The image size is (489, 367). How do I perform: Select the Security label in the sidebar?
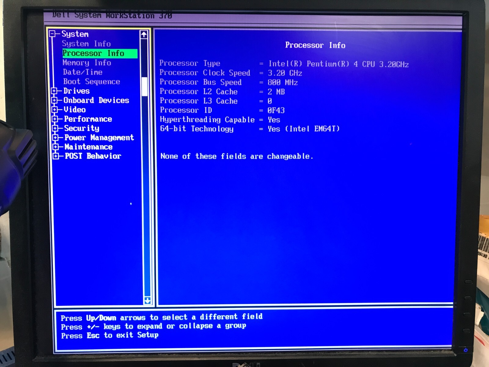click(81, 128)
